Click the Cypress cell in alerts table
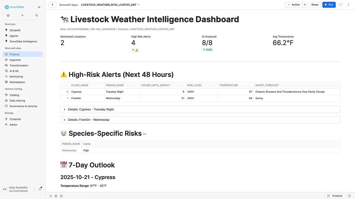Screen dimensions: 355x199 click(x=87, y=92)
